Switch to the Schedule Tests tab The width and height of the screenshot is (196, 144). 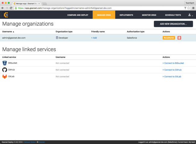point(173,15)
